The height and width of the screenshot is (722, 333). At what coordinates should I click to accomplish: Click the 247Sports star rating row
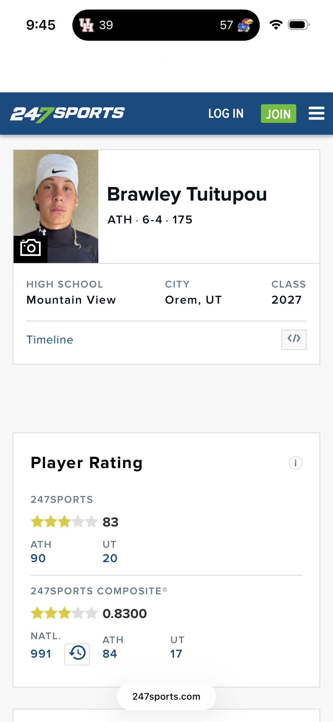64,522
